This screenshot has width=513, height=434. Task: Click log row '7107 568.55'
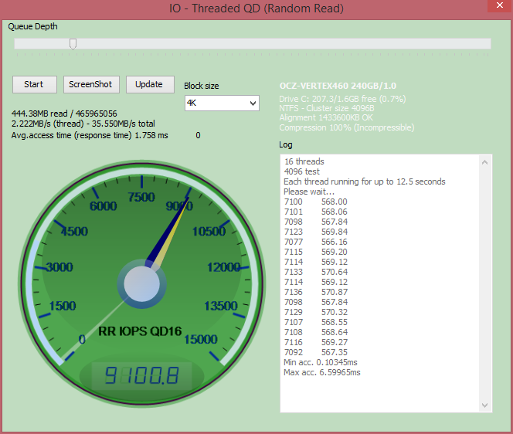315,323
